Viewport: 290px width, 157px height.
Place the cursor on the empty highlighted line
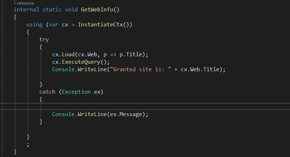tap(145, 106)
